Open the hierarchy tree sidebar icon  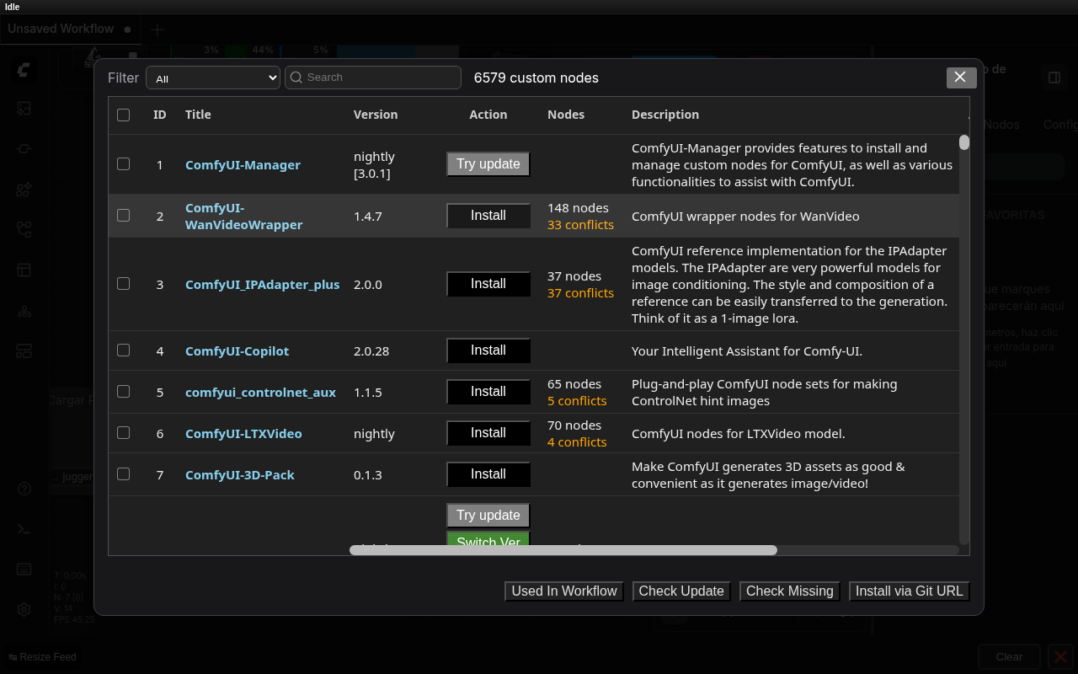pyautogui.click(x=24, y=310)
